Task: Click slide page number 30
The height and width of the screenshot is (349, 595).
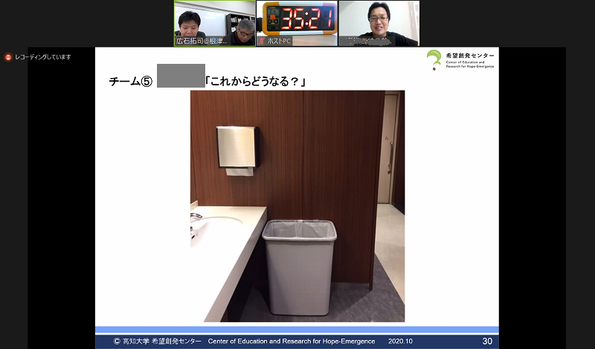Action: click(x=487, y=342)
